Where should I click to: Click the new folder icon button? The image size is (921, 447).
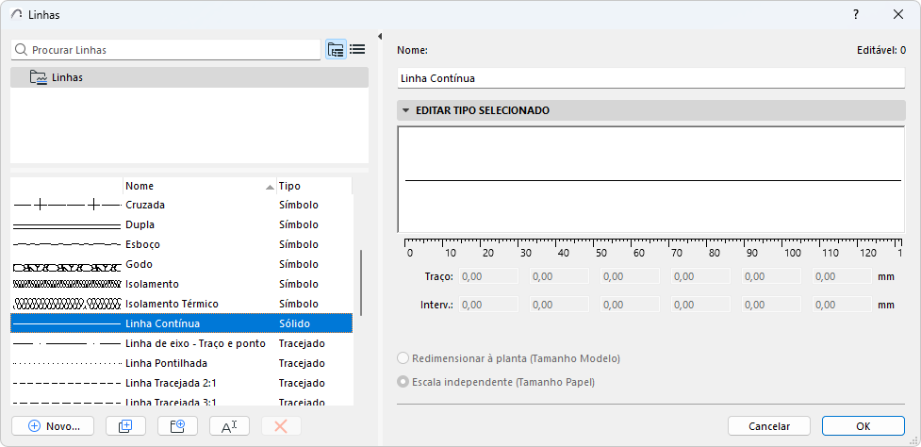(x=177, y=426)
